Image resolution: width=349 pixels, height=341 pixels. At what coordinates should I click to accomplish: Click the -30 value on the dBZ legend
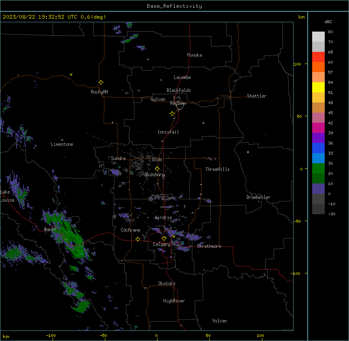point(332,214)
